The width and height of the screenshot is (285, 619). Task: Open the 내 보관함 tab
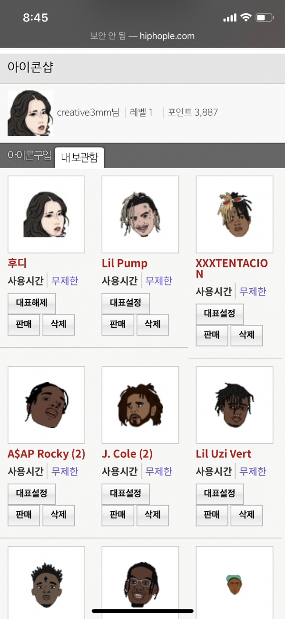79,158
